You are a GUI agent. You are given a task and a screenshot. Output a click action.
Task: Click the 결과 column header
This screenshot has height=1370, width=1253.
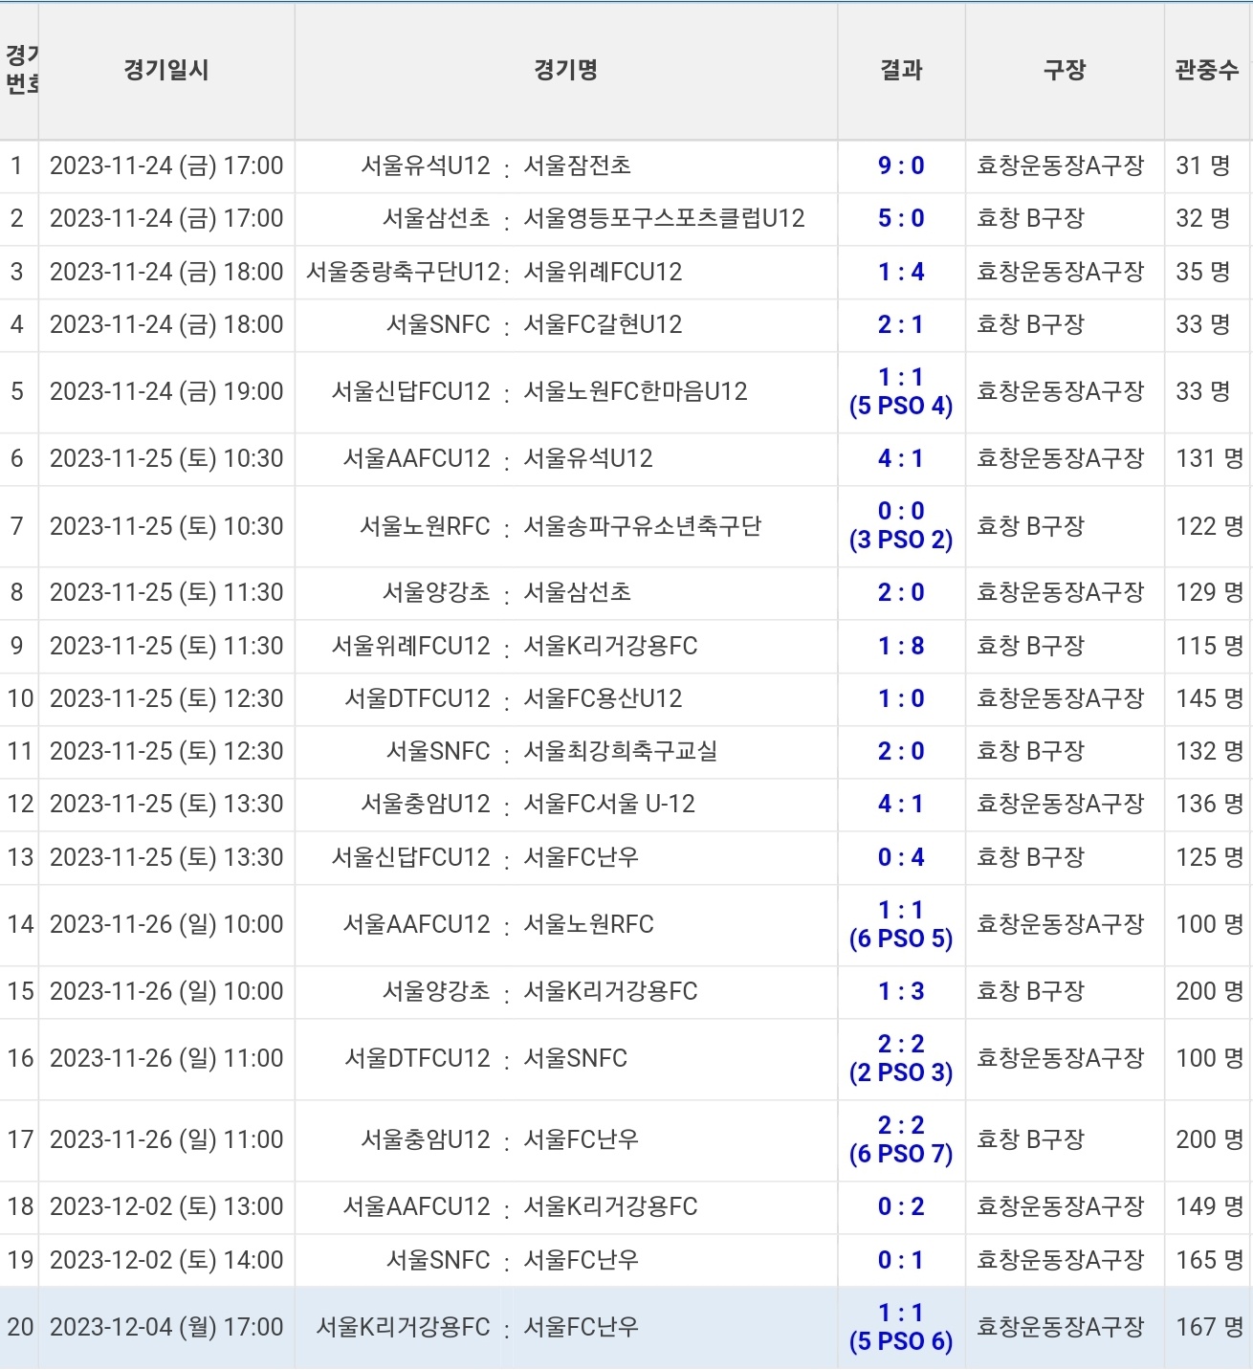(901, 70)
